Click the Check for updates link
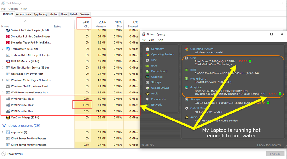Screen dimensions: 287x159 270,145
